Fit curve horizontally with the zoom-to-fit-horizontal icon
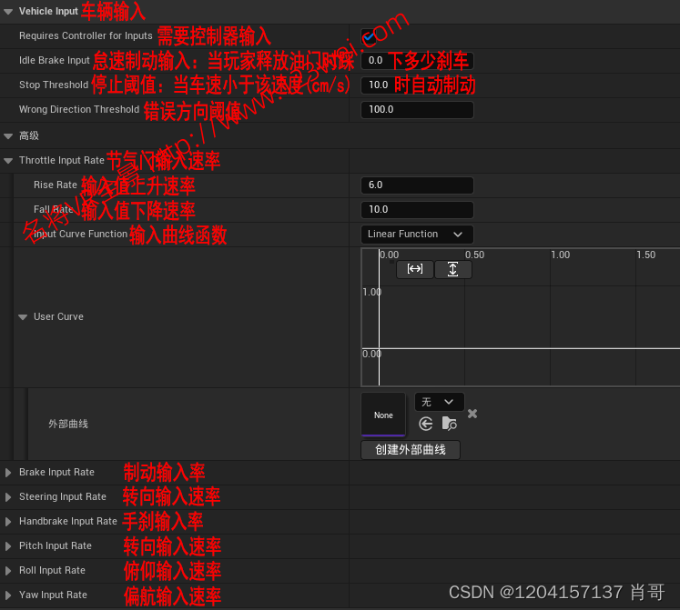Screen dimensions: 680x610 414,269
